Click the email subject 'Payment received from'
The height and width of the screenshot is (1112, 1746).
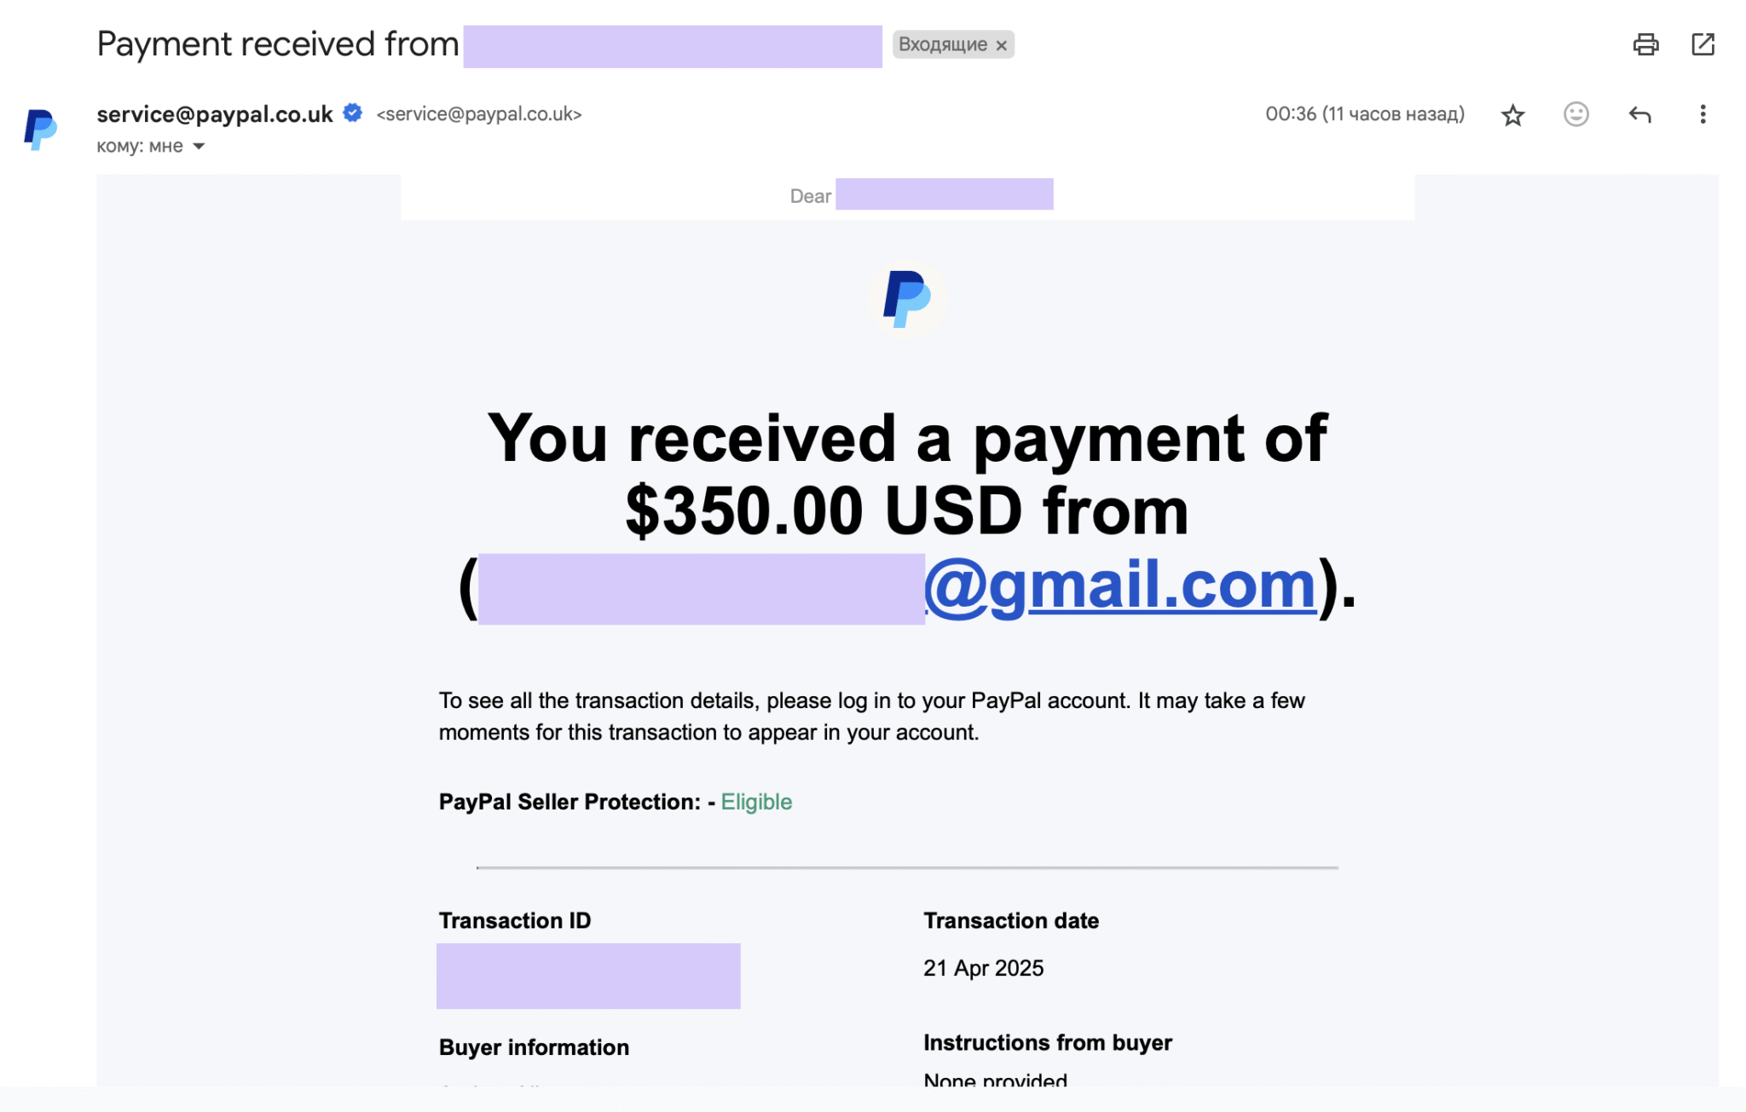(x=278, y=44)
